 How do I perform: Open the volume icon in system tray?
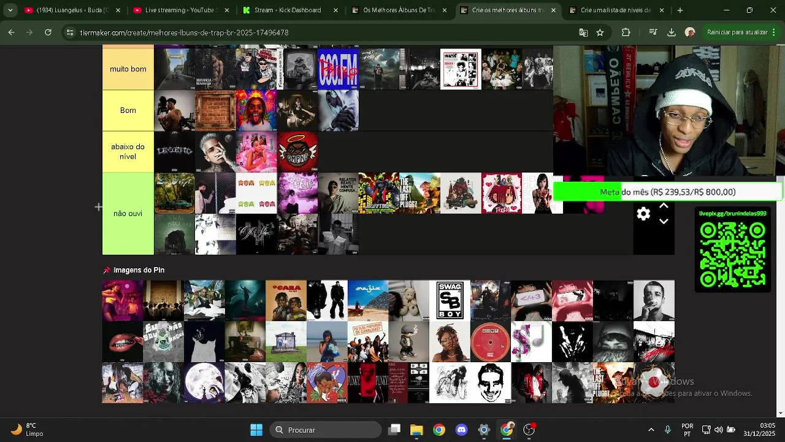coord(718,430)
